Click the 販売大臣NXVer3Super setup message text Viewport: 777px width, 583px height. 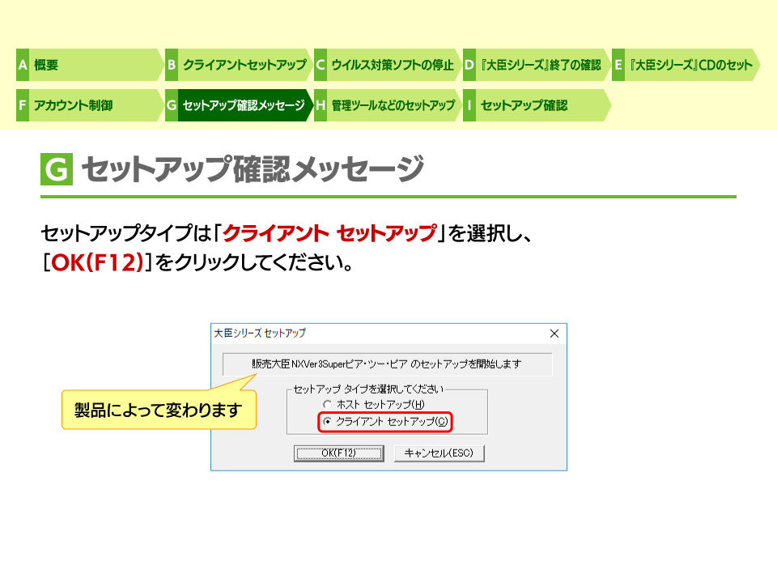pyautogui.click(x=387, y=364)
